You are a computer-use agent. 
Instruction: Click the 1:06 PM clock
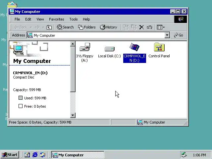click(x=199, y=155)
